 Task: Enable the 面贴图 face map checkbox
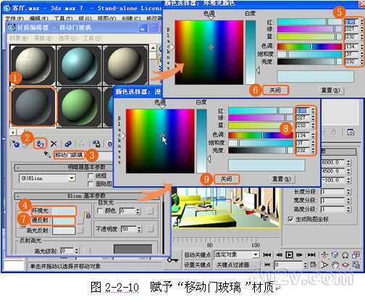(x=91, y=184)
